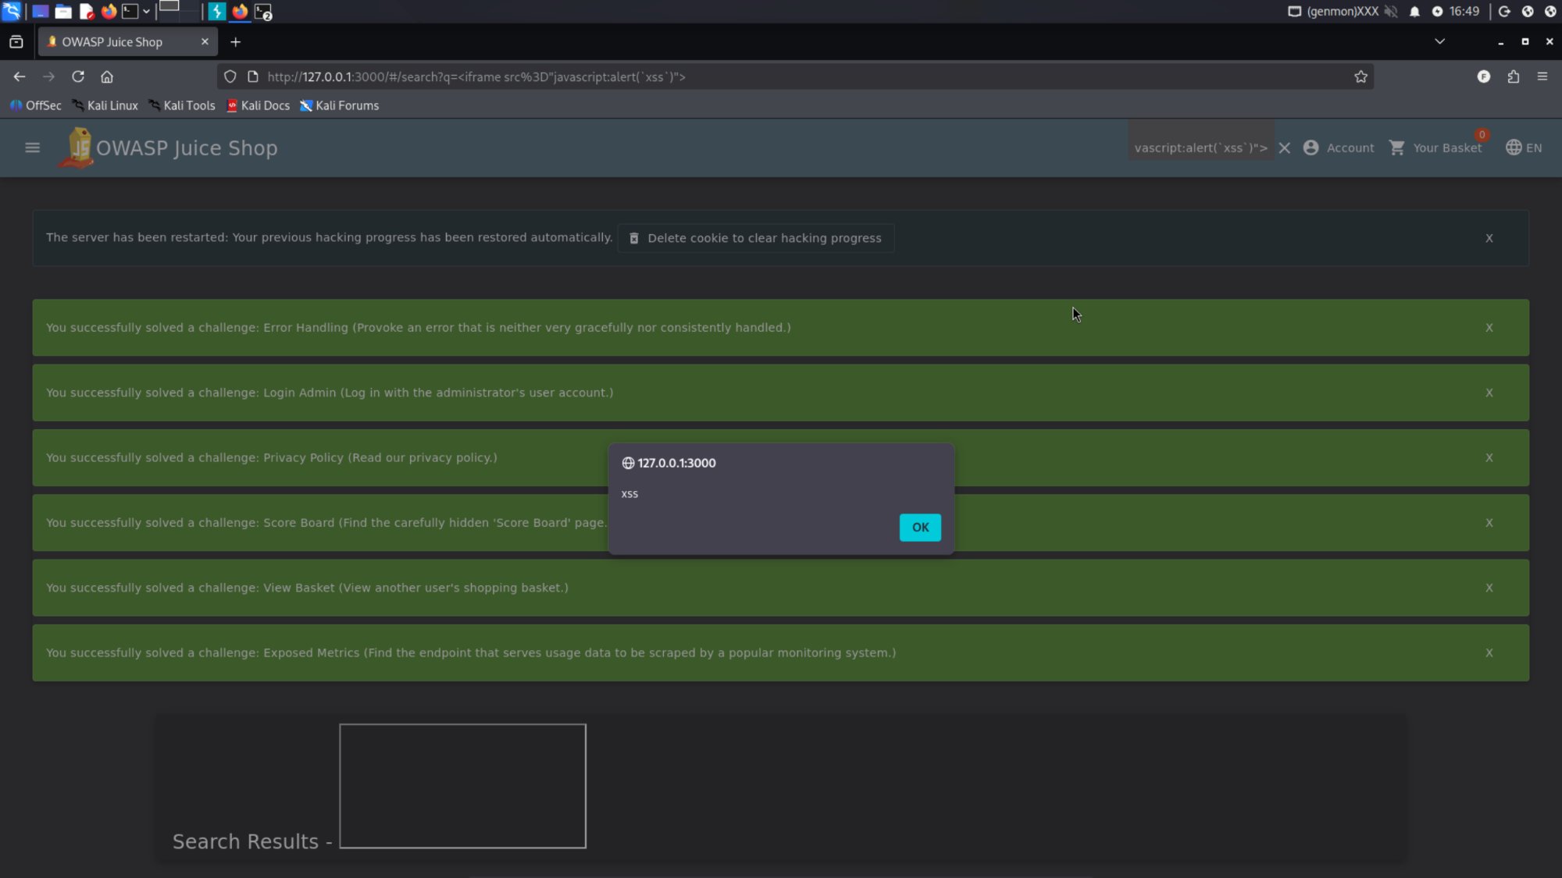
Task: Click OK in the xss alert dialog
Action: coord(920,528)
